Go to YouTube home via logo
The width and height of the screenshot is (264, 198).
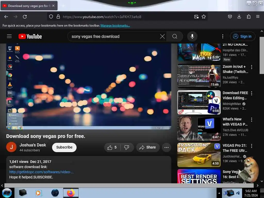pos(30,36)
